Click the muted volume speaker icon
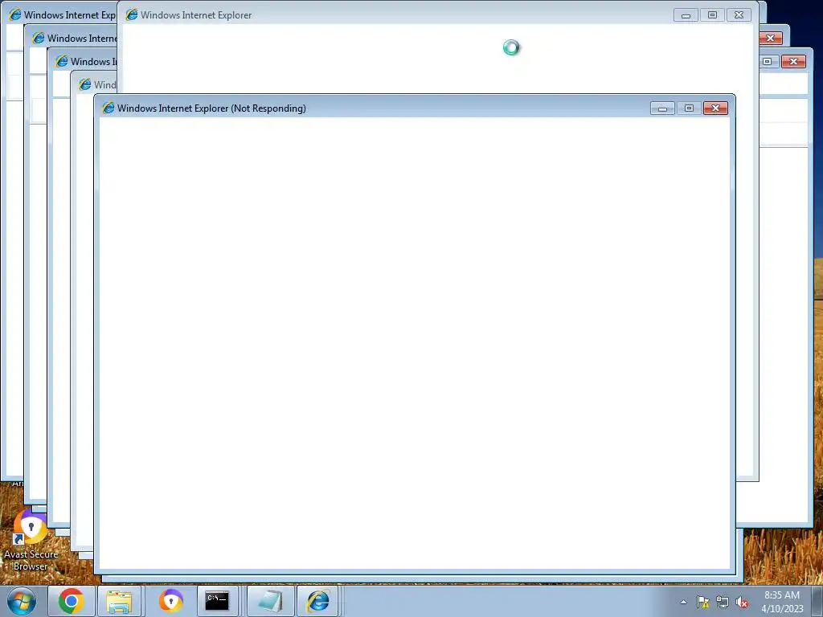 click(x=742, y=603)
